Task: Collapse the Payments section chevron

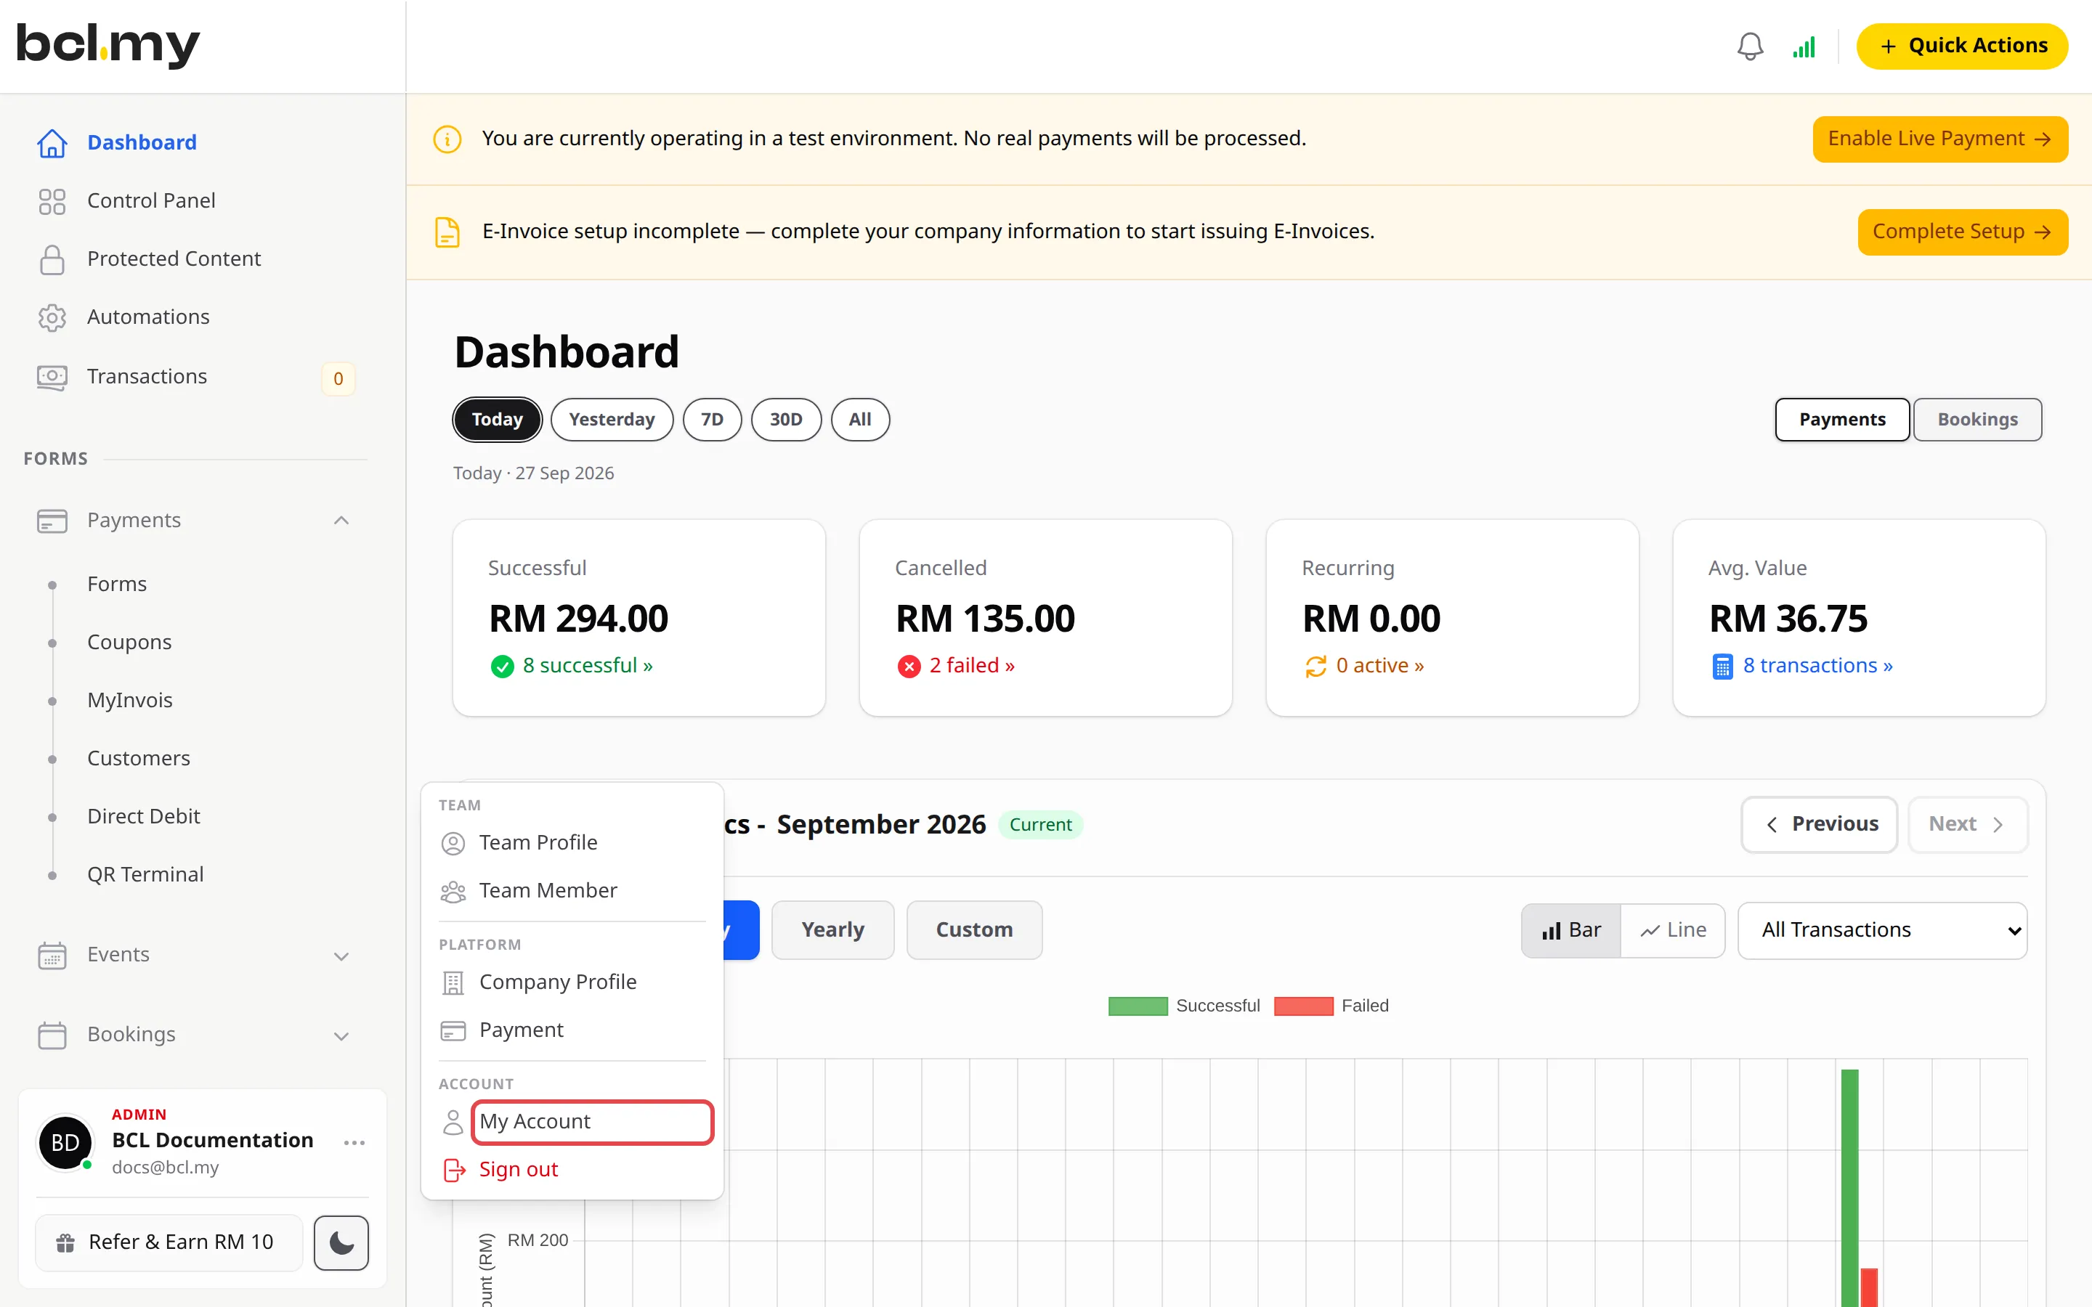Action: (x=341, y=521)
